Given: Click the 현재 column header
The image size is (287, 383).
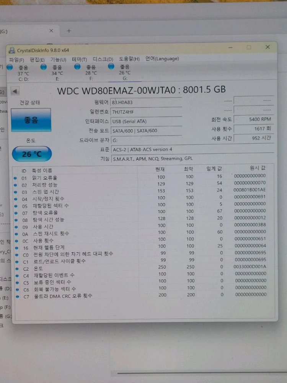Looking at the screenshot, I should click(x=160, y=169).
